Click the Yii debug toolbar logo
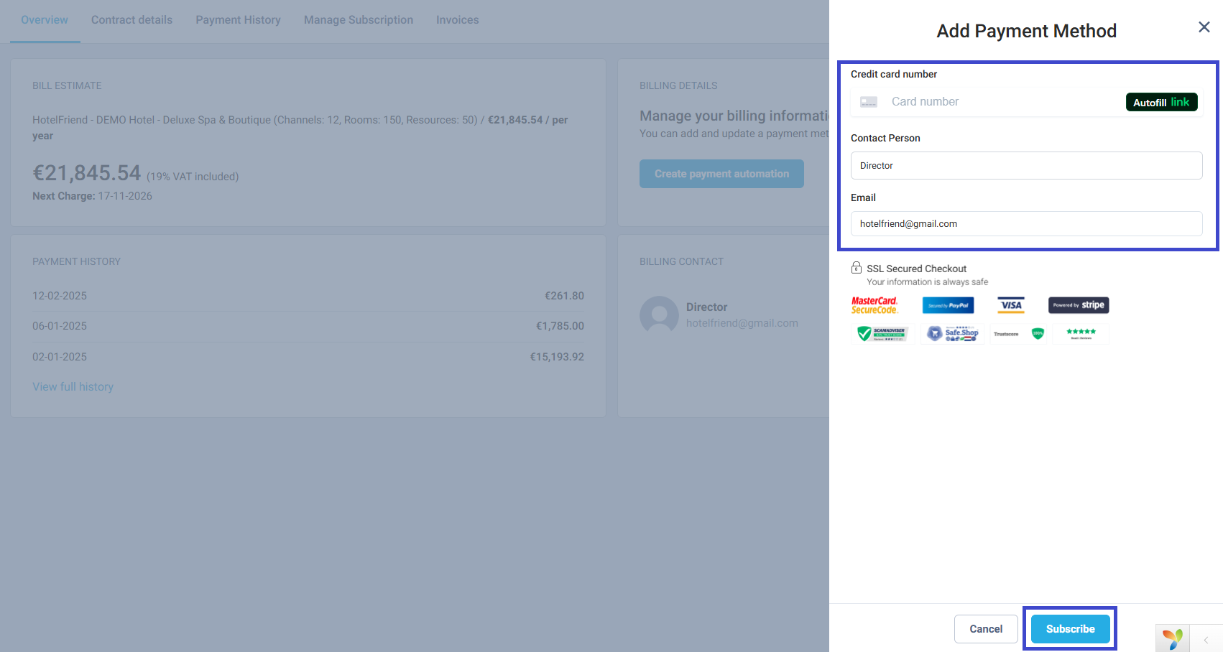The width and height of the screenshot is (1223, 652). pos(1173,638)
